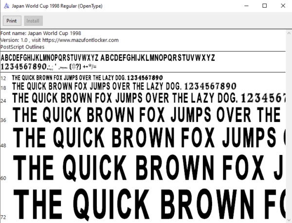Viewport: 292px width, 223px height.
Task: Click the window title Japan World Cup 1998 Regular
Action: click(x=57, y=6)
